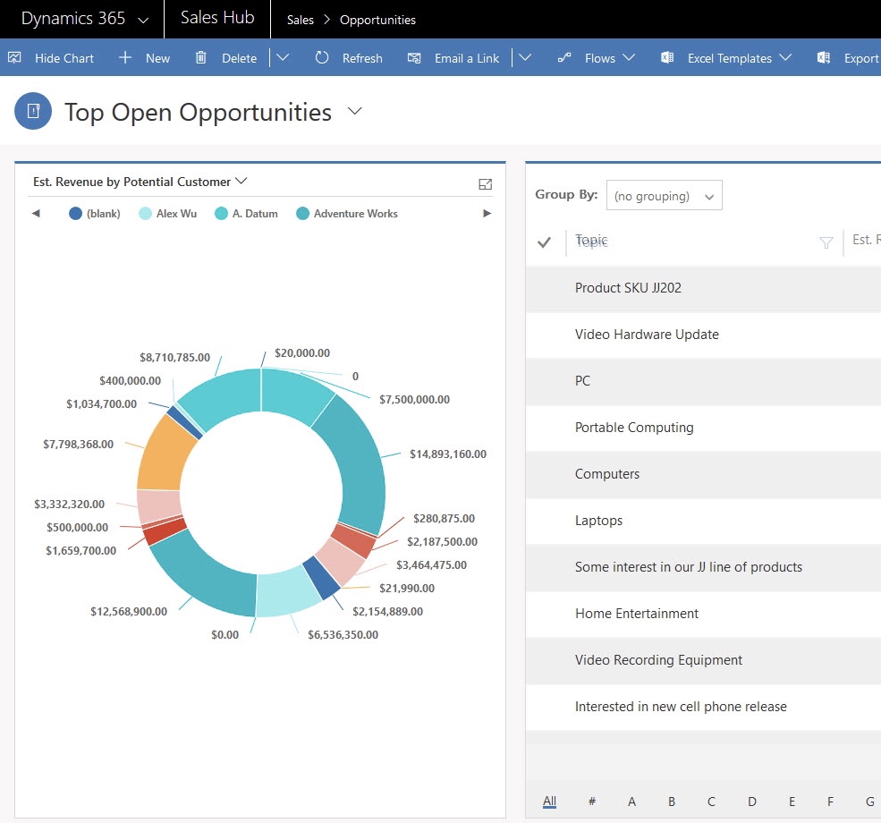The image size is (881, 823).
Task: Expand the Top Open Opportunities view selector
Action: coord(355,111)
